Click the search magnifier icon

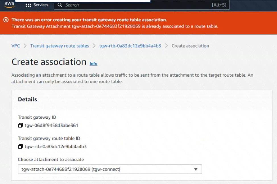point(60,5)
